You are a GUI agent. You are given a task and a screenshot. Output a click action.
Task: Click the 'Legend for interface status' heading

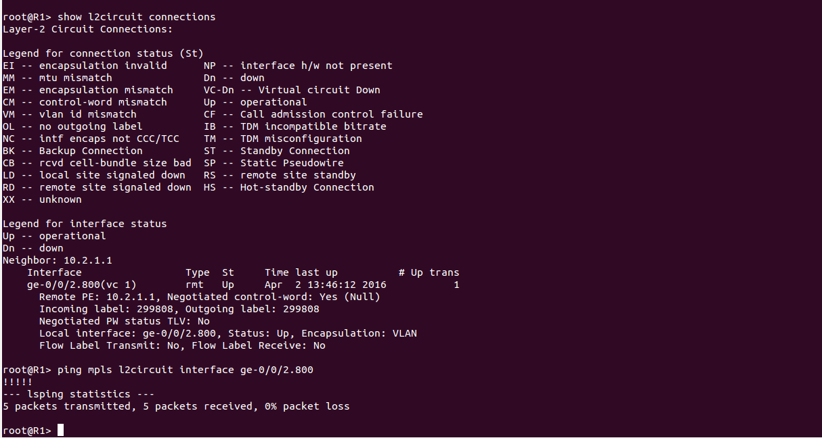(85, 224)
